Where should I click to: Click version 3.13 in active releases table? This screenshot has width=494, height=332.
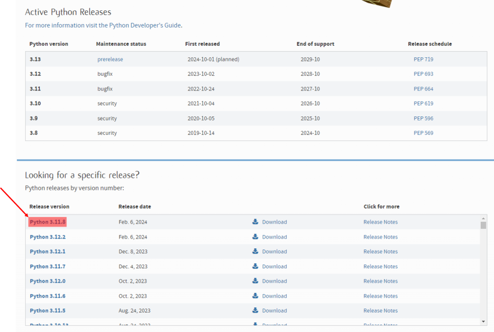point(36,59)
